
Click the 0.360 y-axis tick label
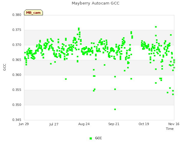(17, 75)
